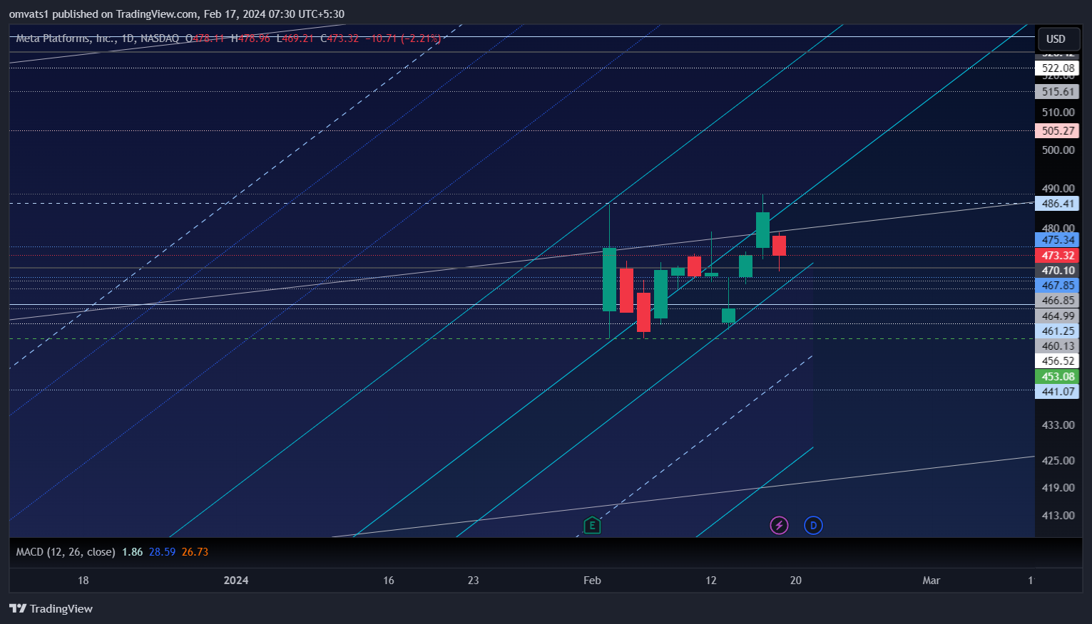This screenshot has height=624, width=1092.
Task: Click the blue dividend 'D' marker icon
Action: pyautogui.click(x=813, y=526)
